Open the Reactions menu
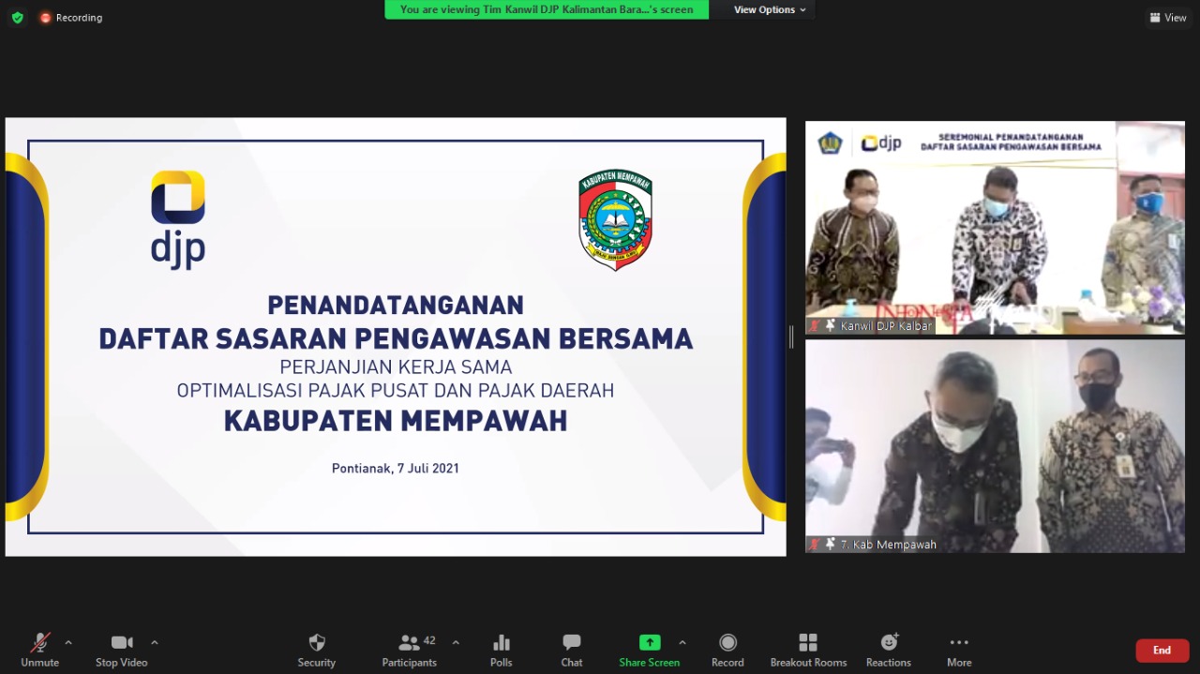The image size is (1200, 674). 889,650
